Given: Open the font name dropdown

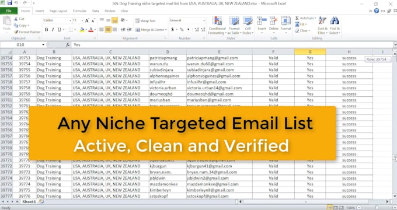Looking at the screenshot, I should 70,20.
